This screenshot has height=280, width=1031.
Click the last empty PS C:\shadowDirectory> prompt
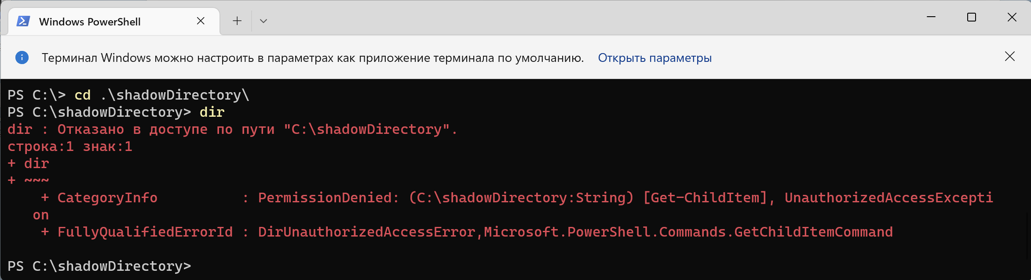pyautogui.click(x=99, y=266)
